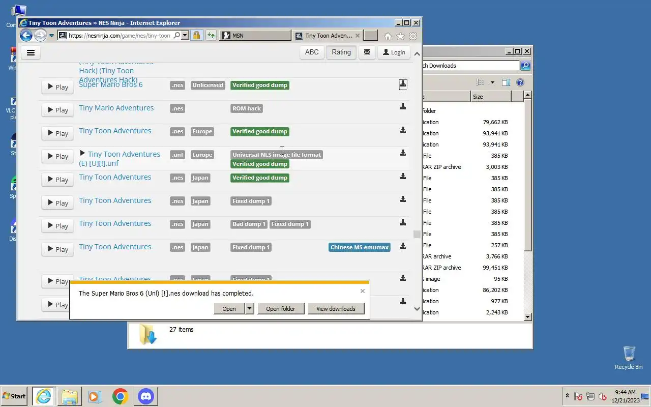
Task: Click the Unlicensed tag
Action: pos(208,85)
